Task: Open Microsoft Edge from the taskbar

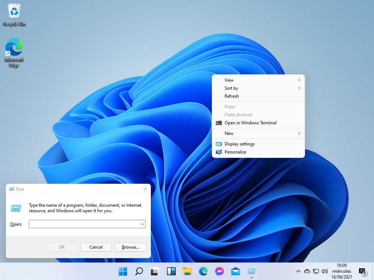Action: pos(203,271)
